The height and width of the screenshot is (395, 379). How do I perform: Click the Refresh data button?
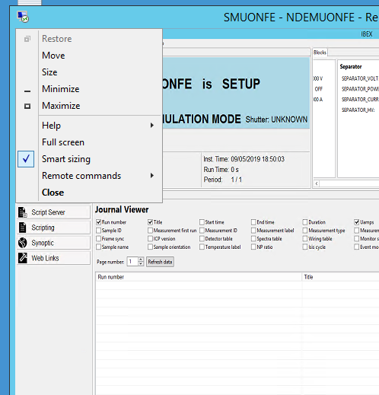160,262
